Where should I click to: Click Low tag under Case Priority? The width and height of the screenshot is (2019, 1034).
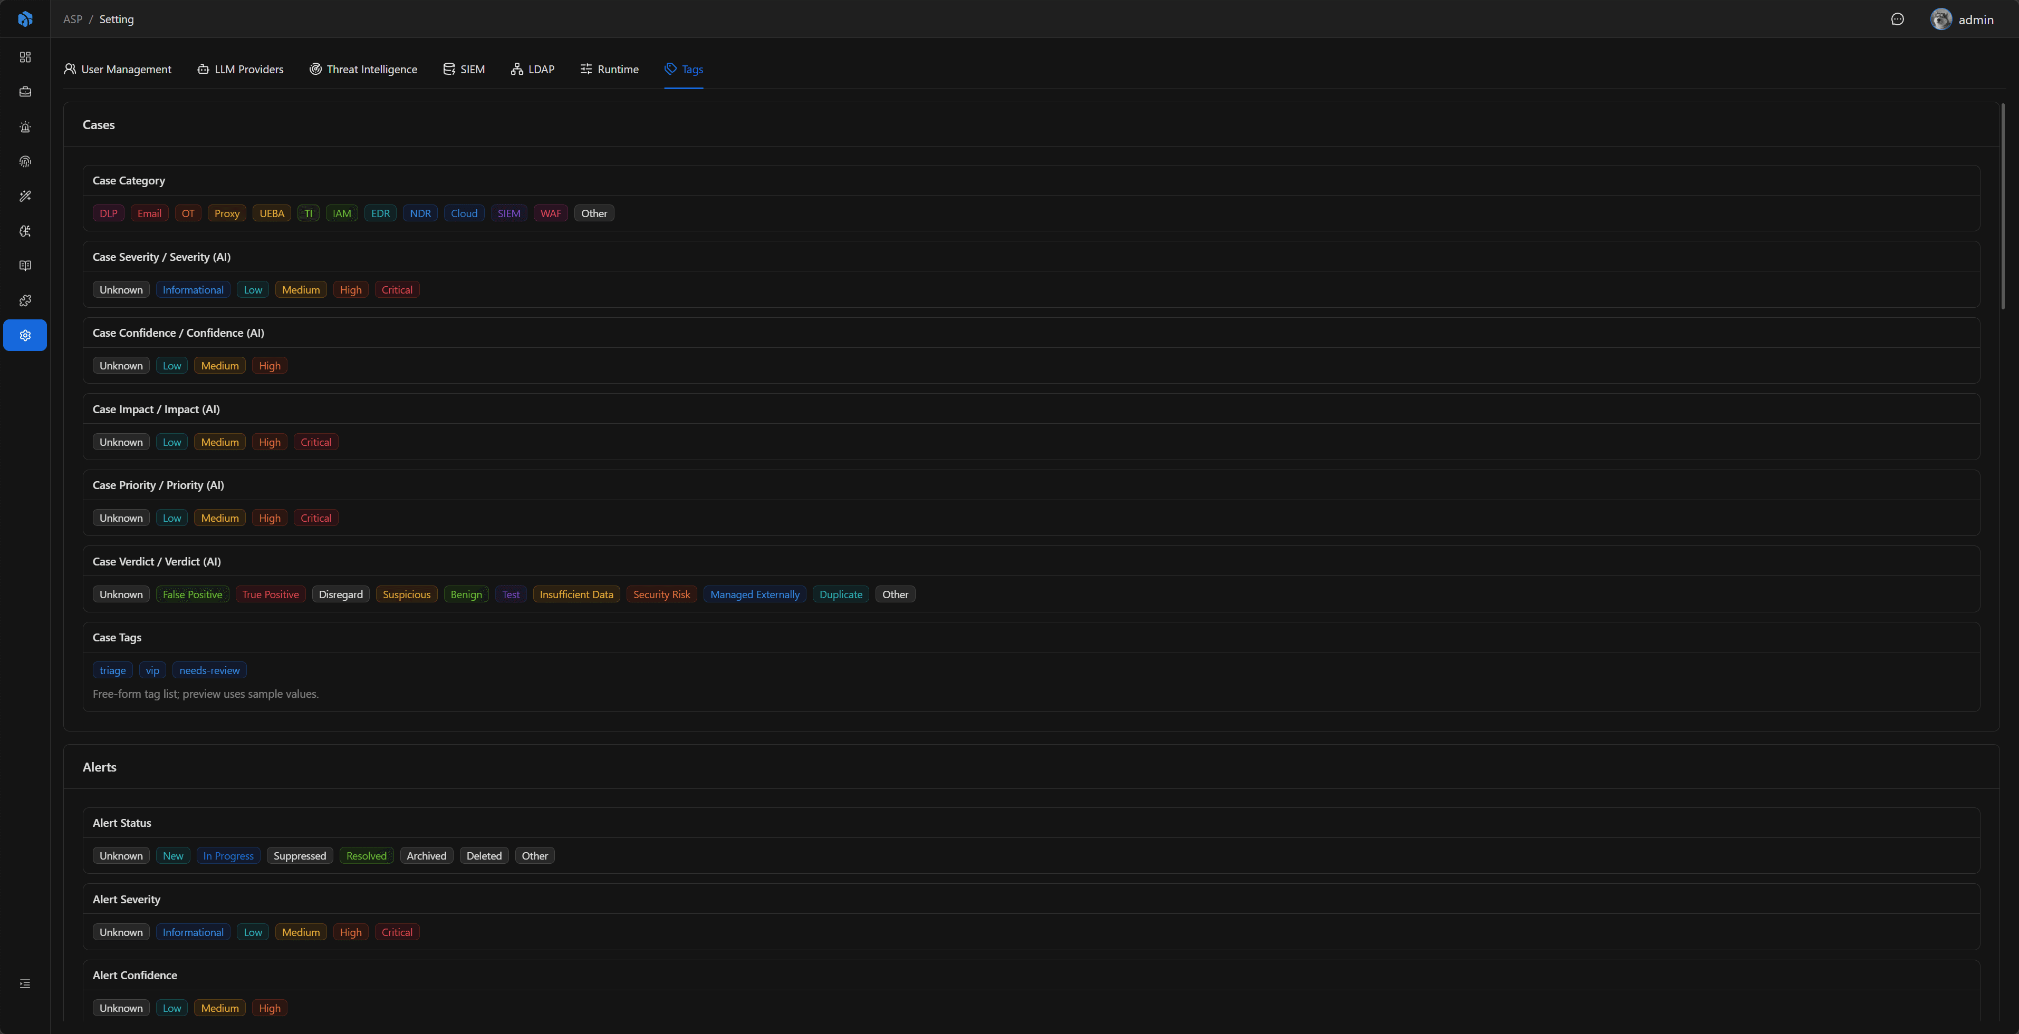pos(171,518)
